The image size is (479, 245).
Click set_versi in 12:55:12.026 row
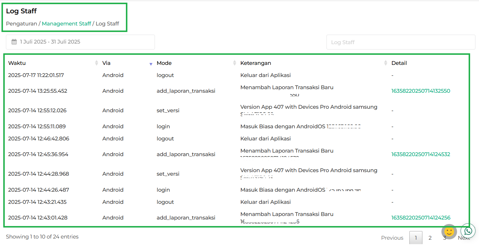[x=168, y=111]
